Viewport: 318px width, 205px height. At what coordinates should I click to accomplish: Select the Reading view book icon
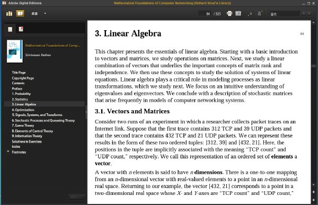pos(20,14)
